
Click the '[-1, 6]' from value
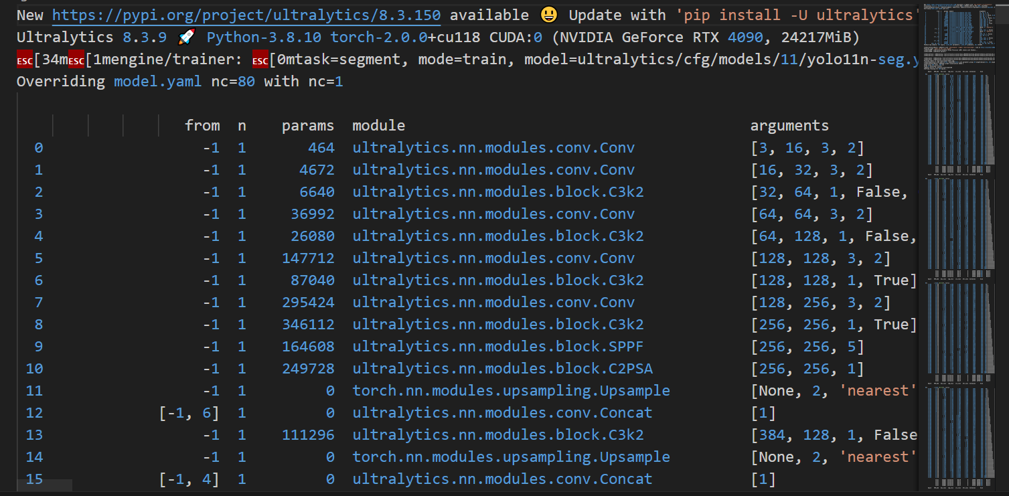point(189,413)
